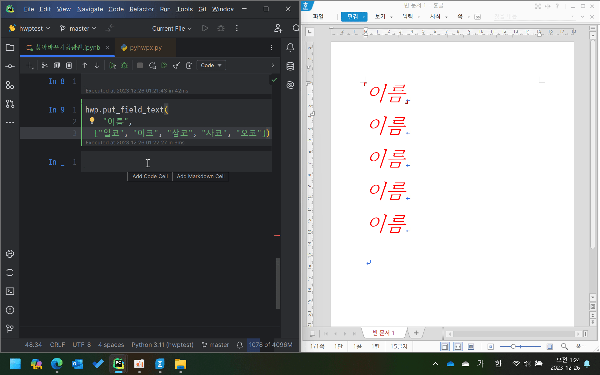600x375 pixels.
Task: Click the Add Code Cell button
Action: 150,176
